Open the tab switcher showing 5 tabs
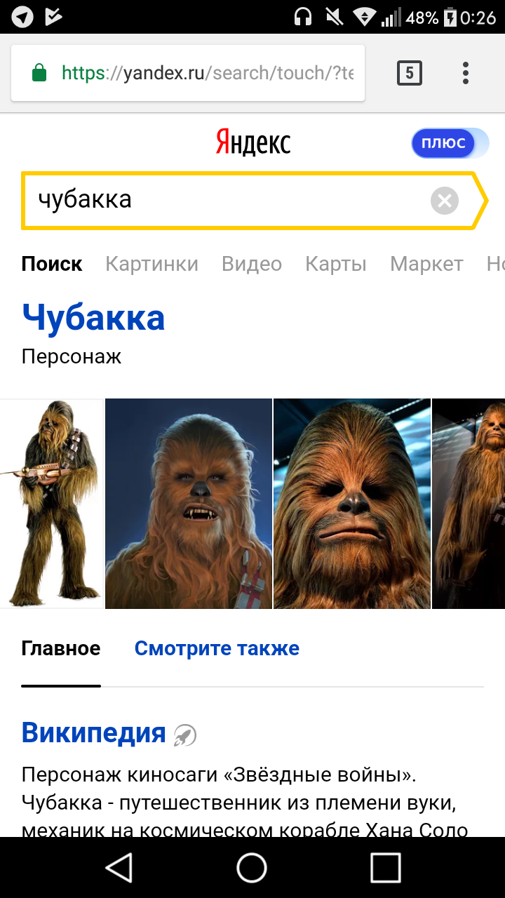505x898 pixels. click(410, 73)
